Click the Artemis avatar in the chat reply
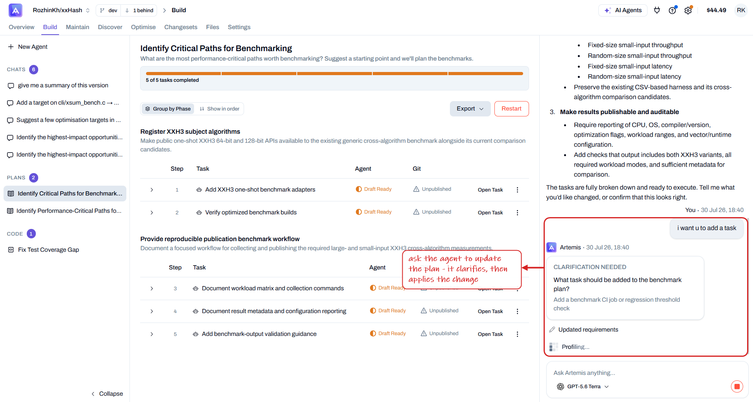This screenshot has height=402, width=753. click(x=551, y=247)
